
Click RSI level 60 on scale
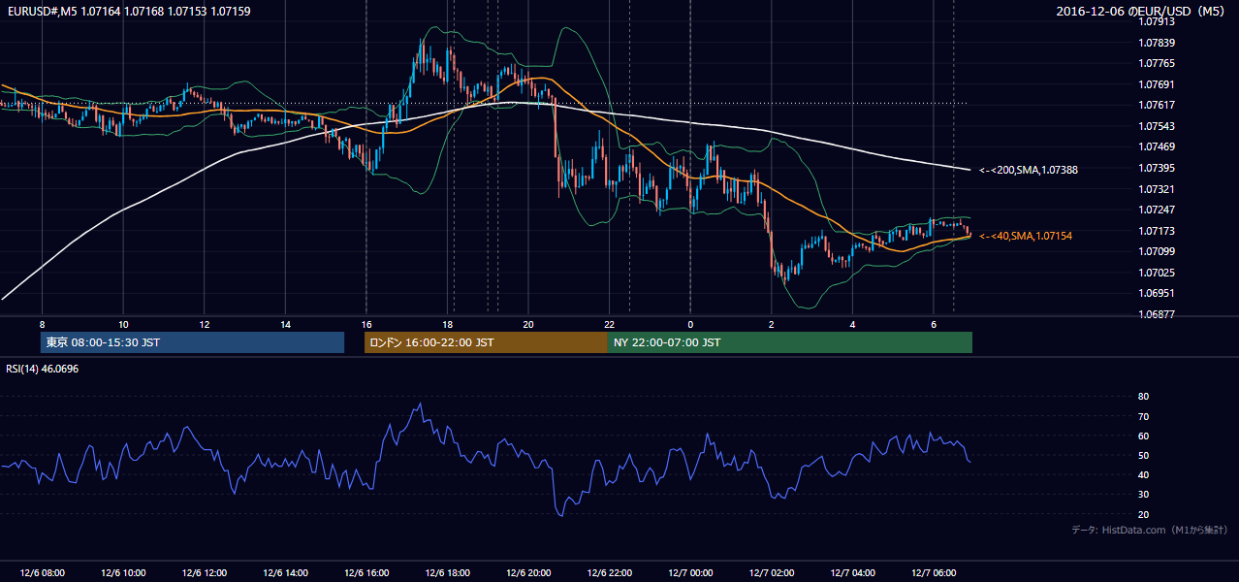pos(1144,436)
